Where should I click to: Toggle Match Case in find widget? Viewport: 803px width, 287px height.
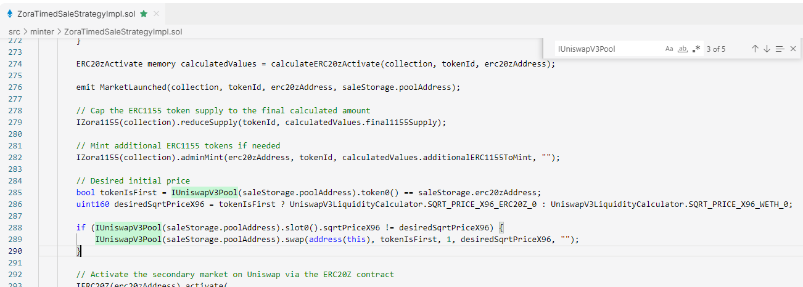(x=669, y=49)
